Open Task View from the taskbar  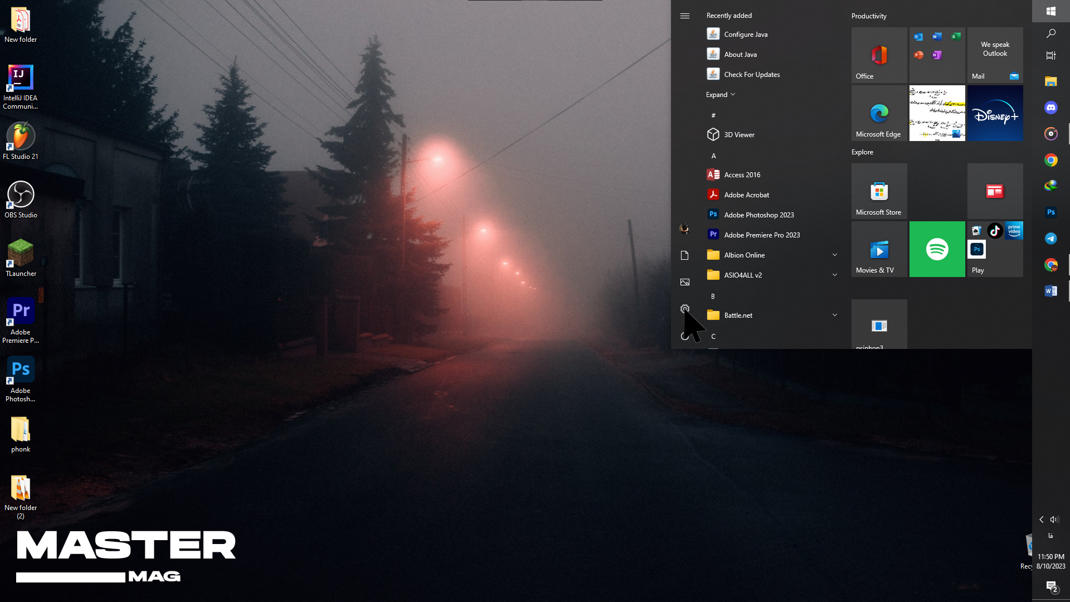1050,55
